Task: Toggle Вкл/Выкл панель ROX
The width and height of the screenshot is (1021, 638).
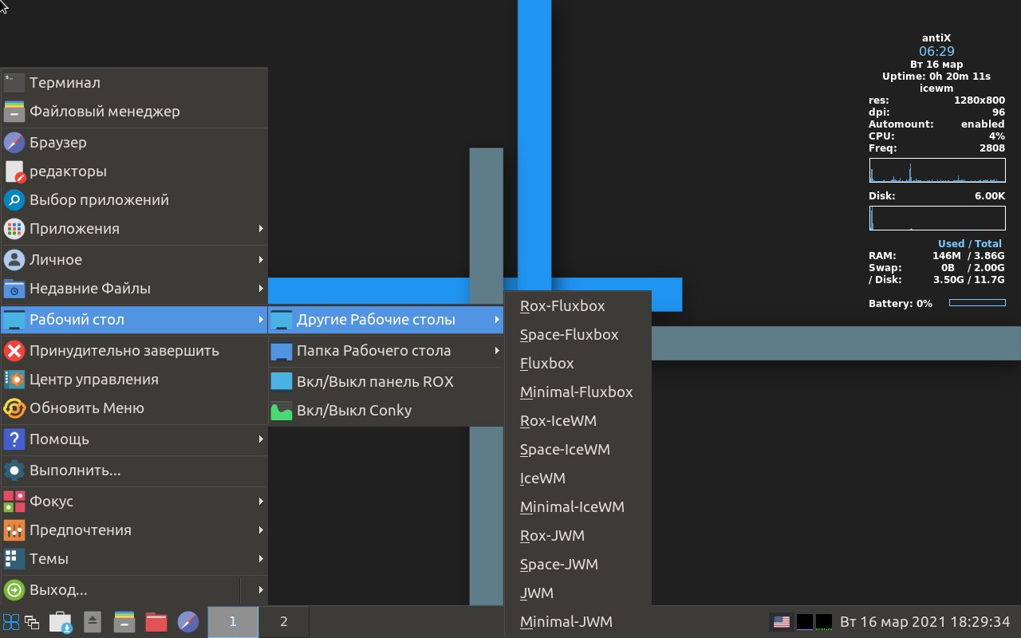Action: pos(386,382)
